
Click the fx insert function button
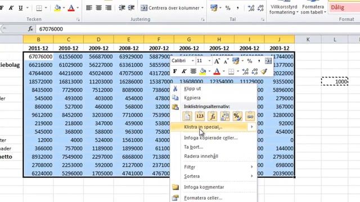pos(30,29)
